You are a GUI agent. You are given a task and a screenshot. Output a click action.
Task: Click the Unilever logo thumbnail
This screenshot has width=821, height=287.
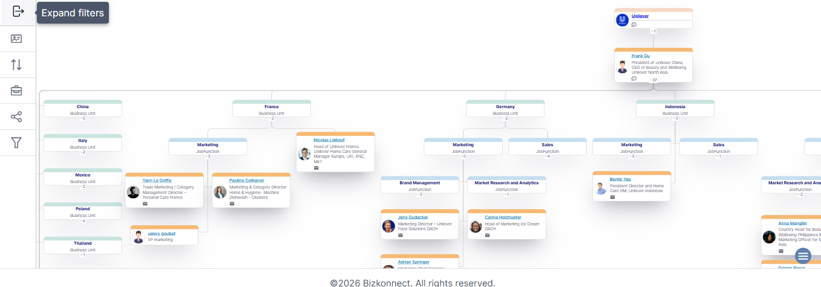623,20
